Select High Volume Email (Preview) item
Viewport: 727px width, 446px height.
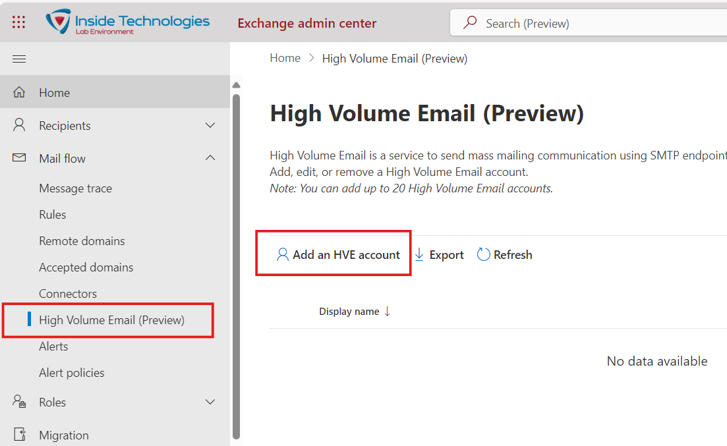pos(112,320)
